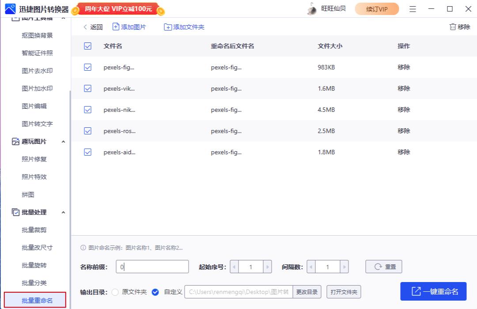Click the add folder (添加文件夹) icon

pyautogui.click(x=168, y=27)
